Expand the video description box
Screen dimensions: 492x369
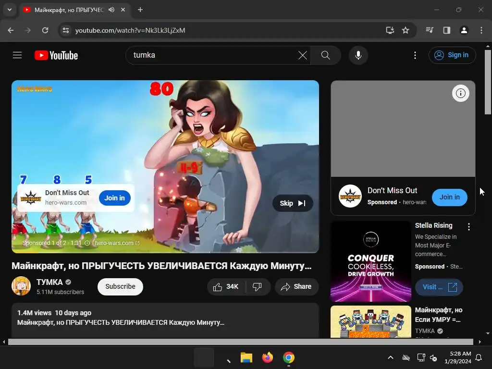[165, 320]
